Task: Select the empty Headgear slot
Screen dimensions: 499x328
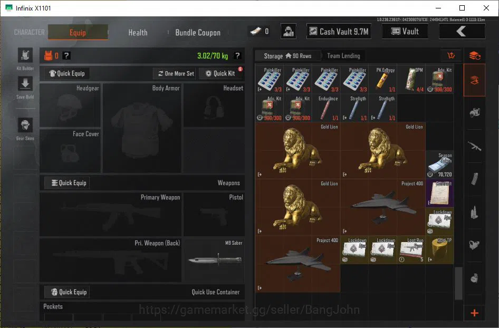Action: [x=70, y=105]
